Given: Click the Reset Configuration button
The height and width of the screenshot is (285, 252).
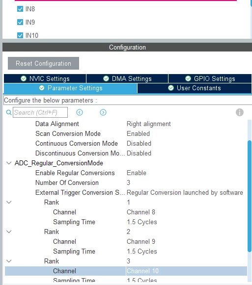Looking at the screenshot, I should pos(43,63).
